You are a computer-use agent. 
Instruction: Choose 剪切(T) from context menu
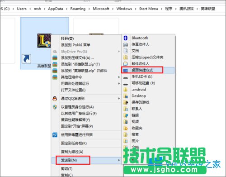[x=66, y=169]
